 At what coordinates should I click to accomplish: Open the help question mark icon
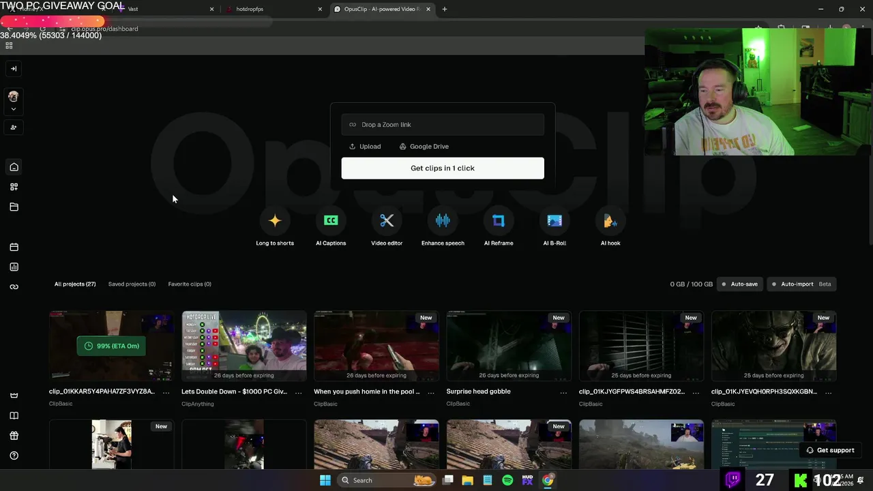click(14, 456)
